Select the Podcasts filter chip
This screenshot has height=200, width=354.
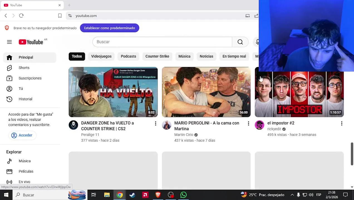pos(128,56)
